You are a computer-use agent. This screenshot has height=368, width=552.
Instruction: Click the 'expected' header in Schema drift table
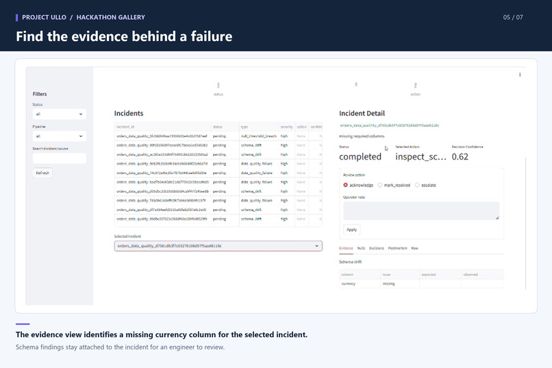440,274
